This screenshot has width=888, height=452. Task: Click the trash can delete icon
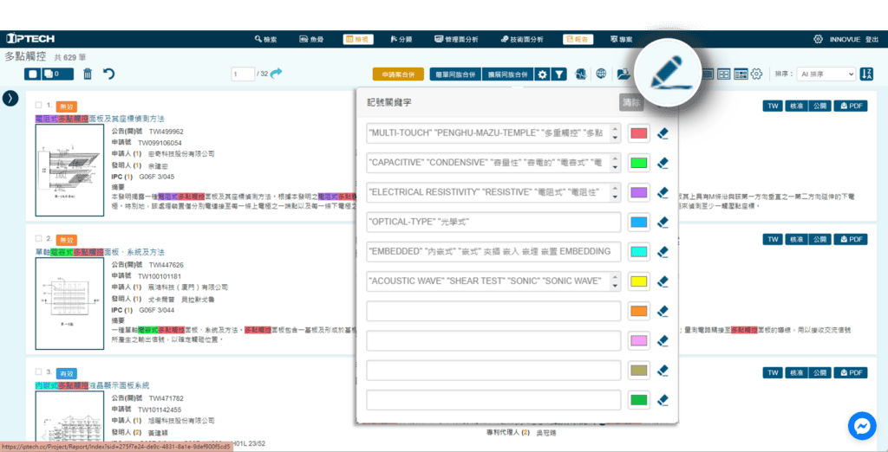point(88,74)
